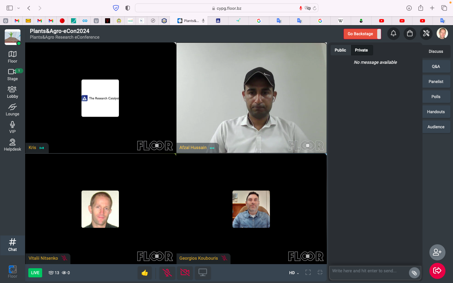Open the Share menu icon
Viewport: 453px width, 283px height.
click(421, 8)
